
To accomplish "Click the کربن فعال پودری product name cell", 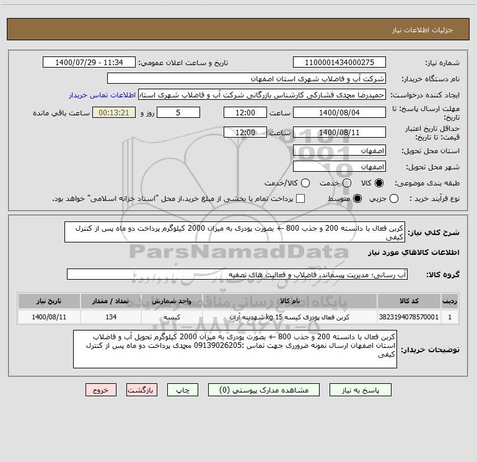I will [290, 317].
